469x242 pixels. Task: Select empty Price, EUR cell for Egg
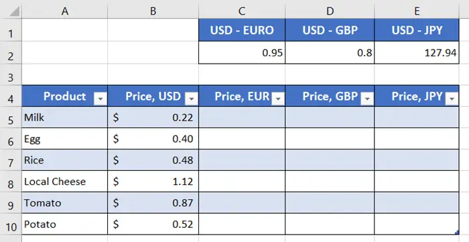click(242, 139)
